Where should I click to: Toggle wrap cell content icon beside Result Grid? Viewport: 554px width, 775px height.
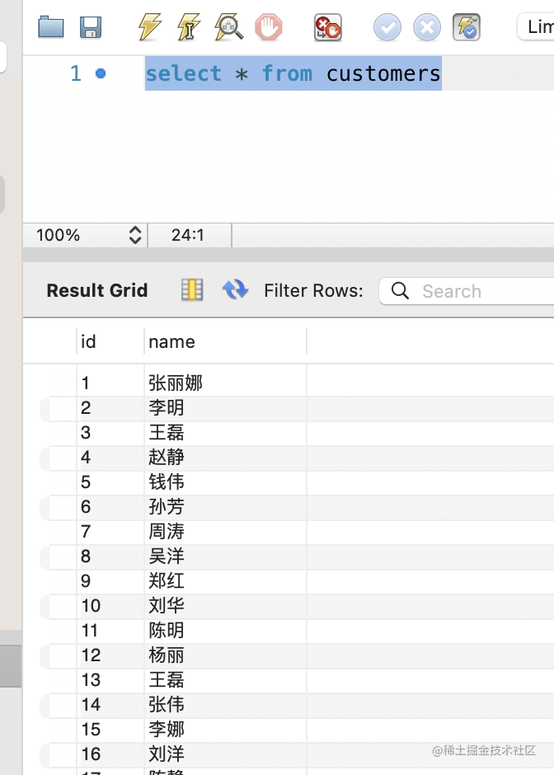(x=192, y=290)
